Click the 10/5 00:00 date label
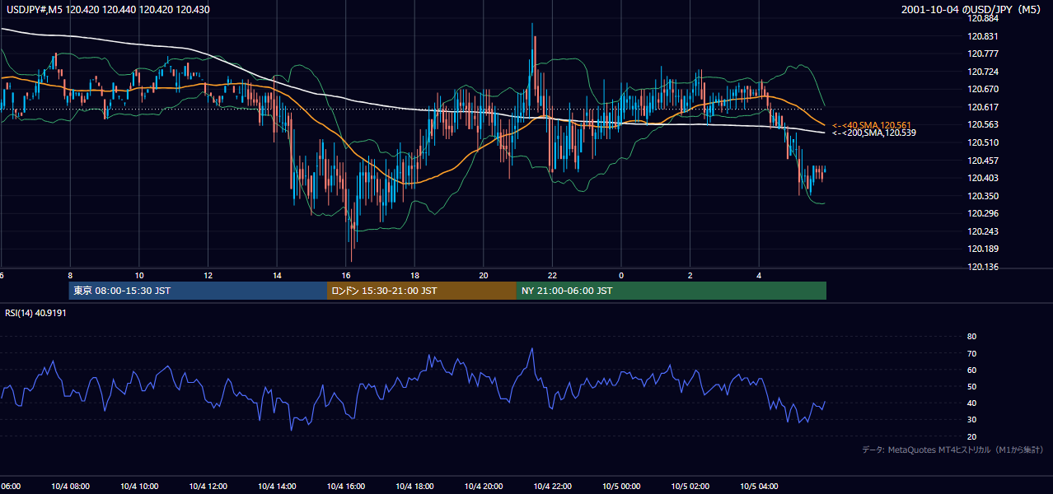The height and width of the screenshot is (494, 1053). 621,487
